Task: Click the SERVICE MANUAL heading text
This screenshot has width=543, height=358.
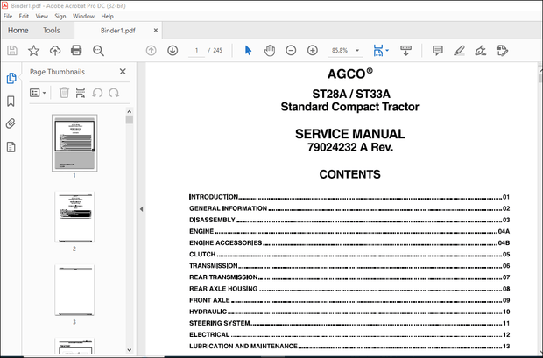Action: (349, 134)
